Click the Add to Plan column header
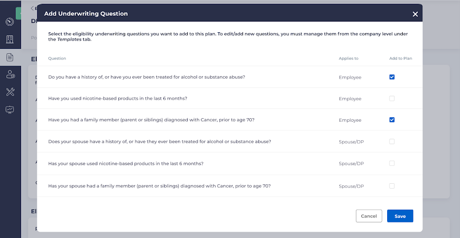460x238 pixels. 400,59
